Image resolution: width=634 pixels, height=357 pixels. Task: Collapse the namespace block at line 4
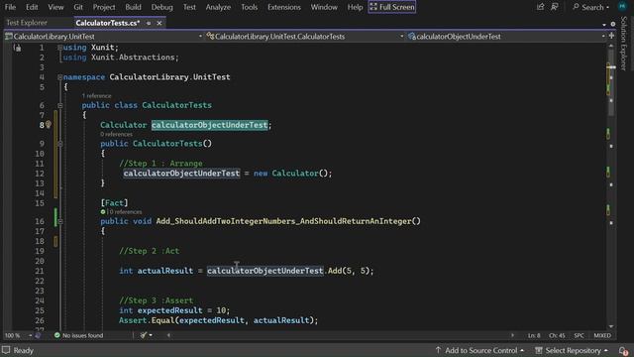click(x=59, y=77)
